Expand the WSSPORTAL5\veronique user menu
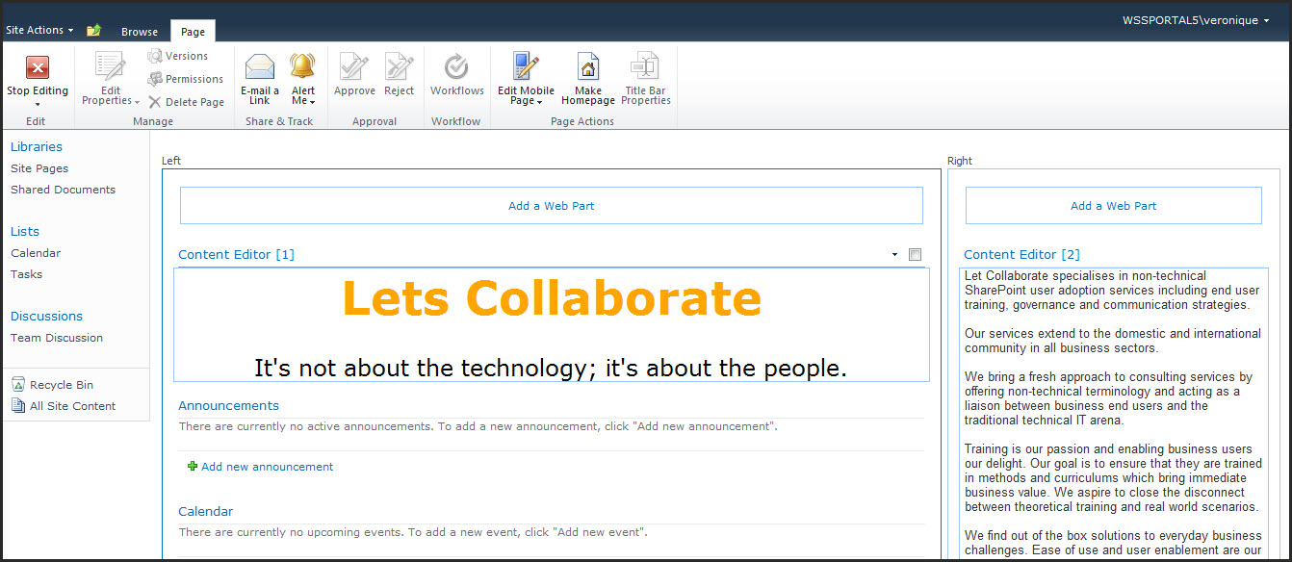The height and width of the screenshot is (562, 1292). 1195,20
